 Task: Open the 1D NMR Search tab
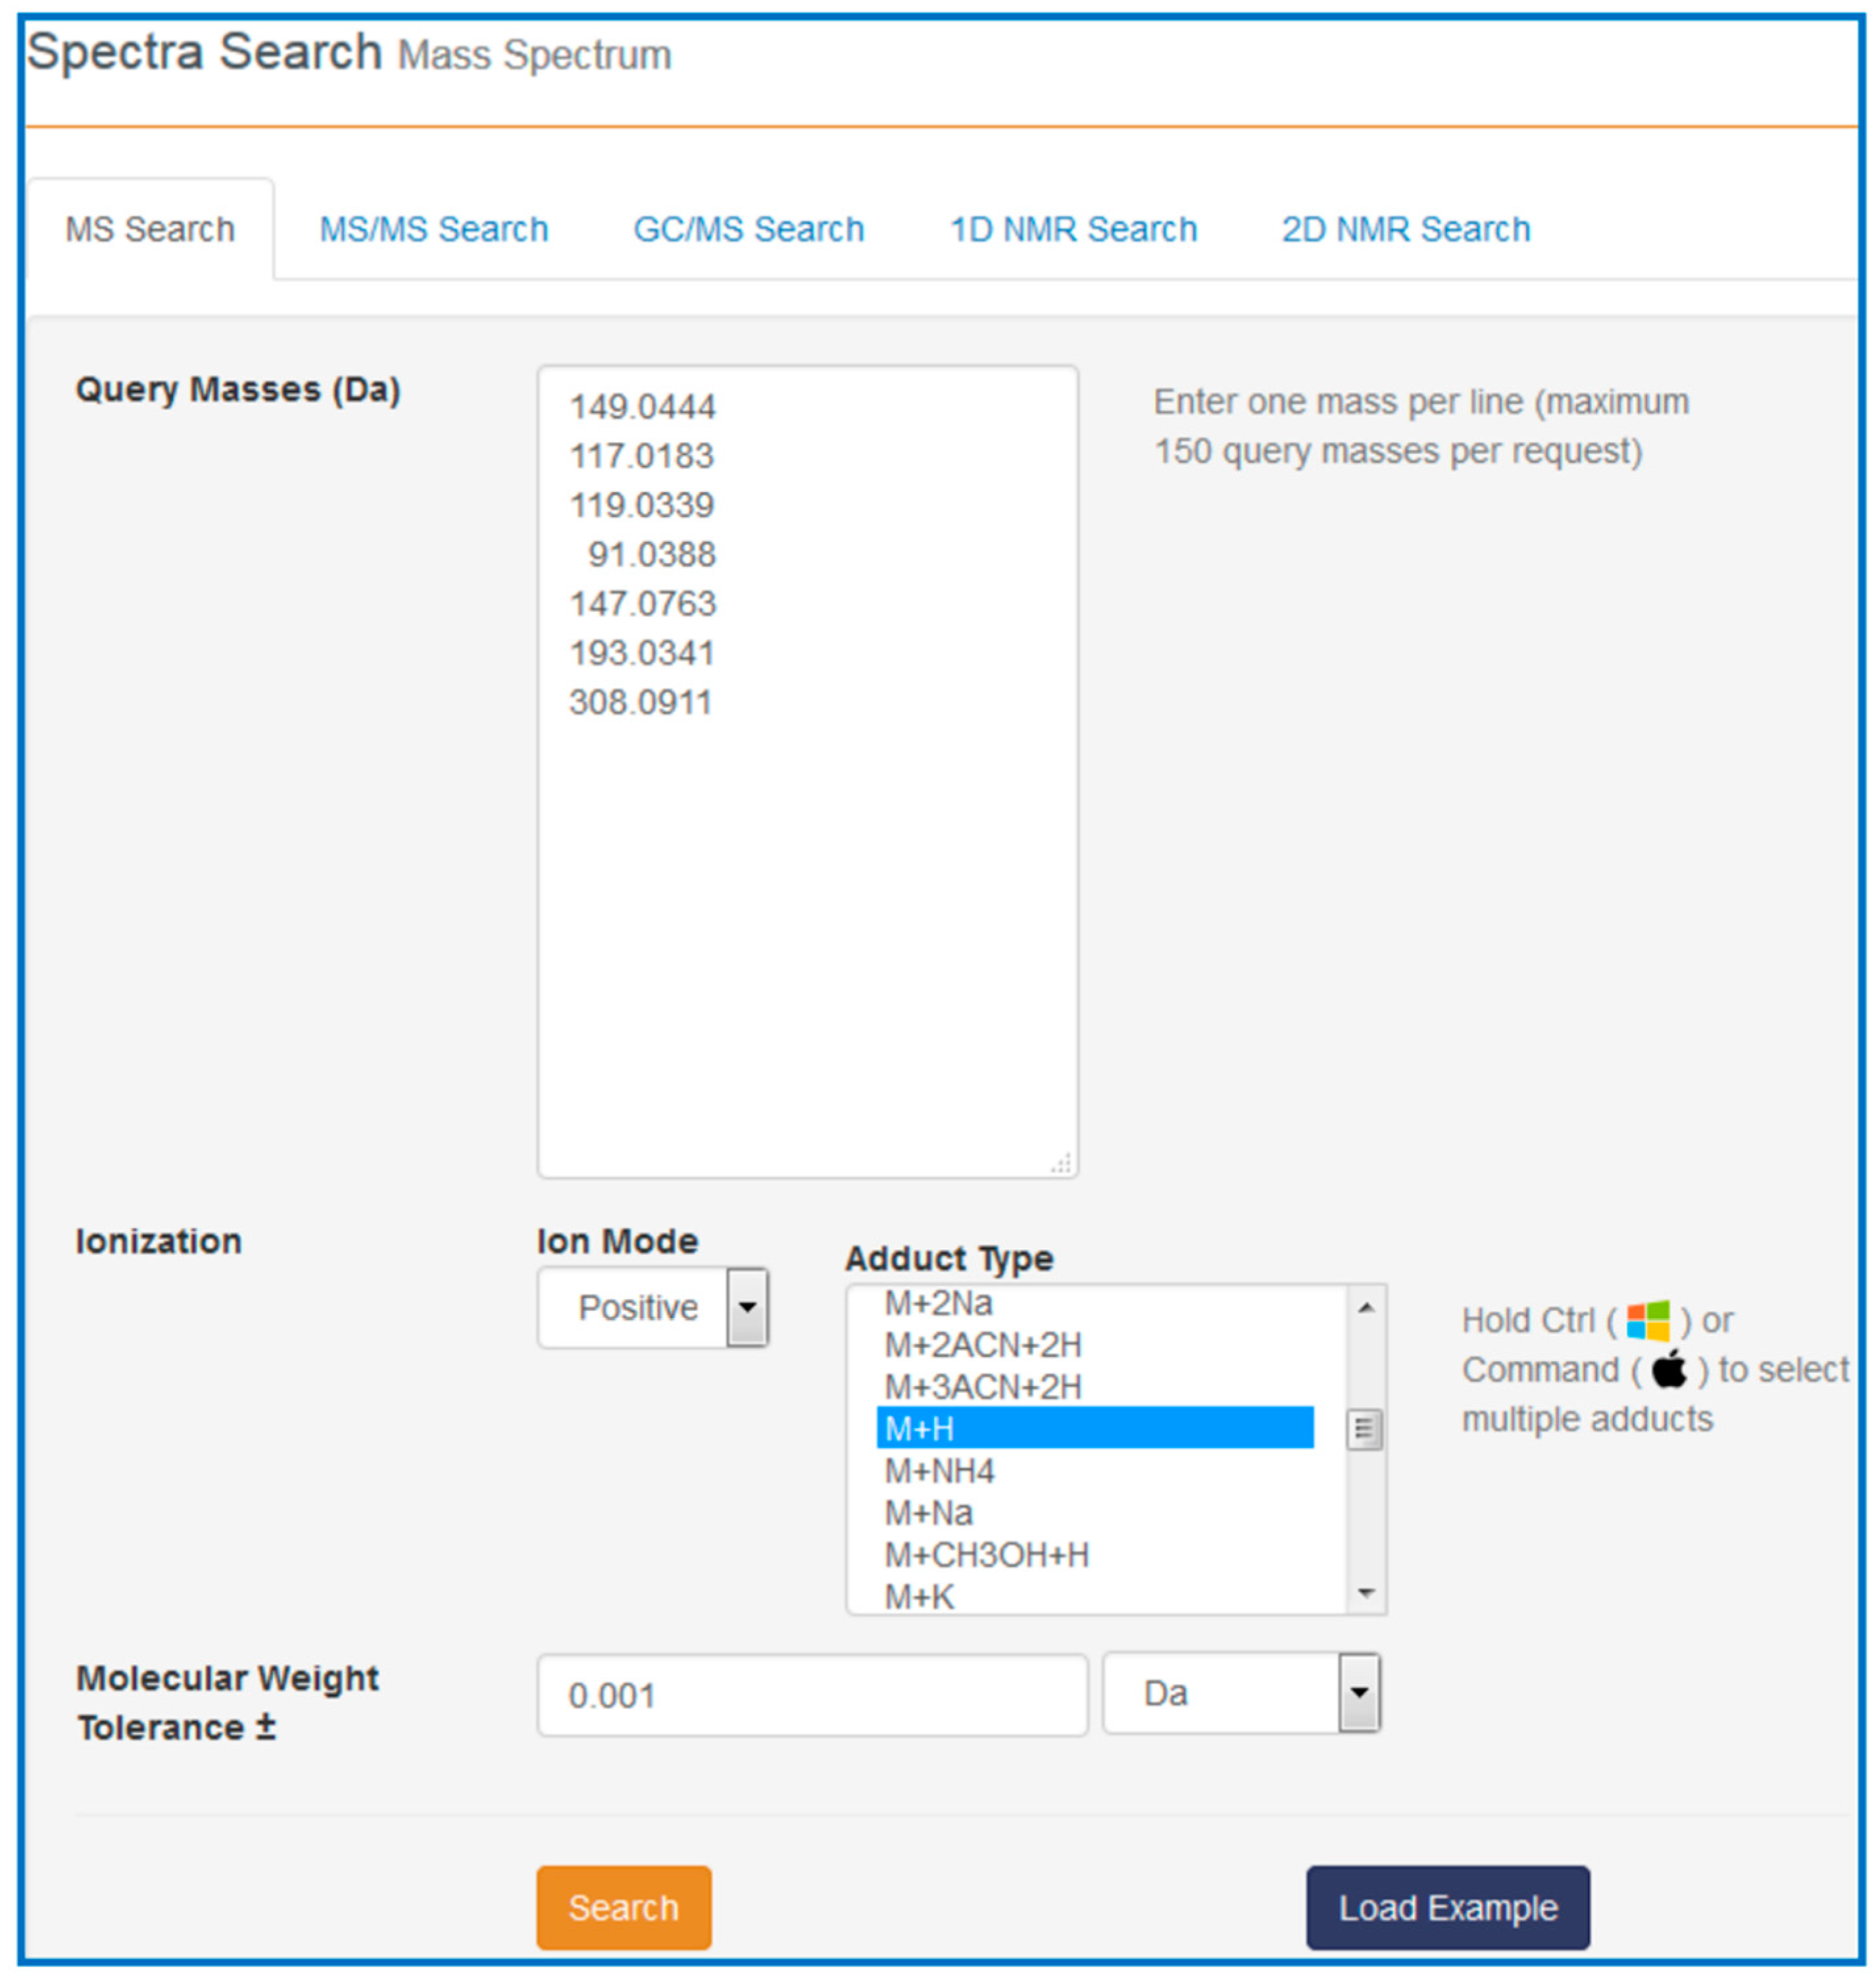1073,229
